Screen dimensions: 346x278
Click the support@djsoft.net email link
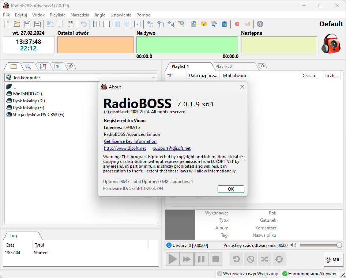(172, 148)
